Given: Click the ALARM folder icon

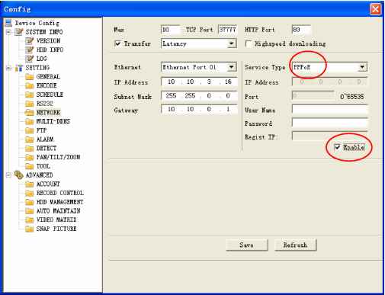Looking at the screenshot, I should coord(30,139).
